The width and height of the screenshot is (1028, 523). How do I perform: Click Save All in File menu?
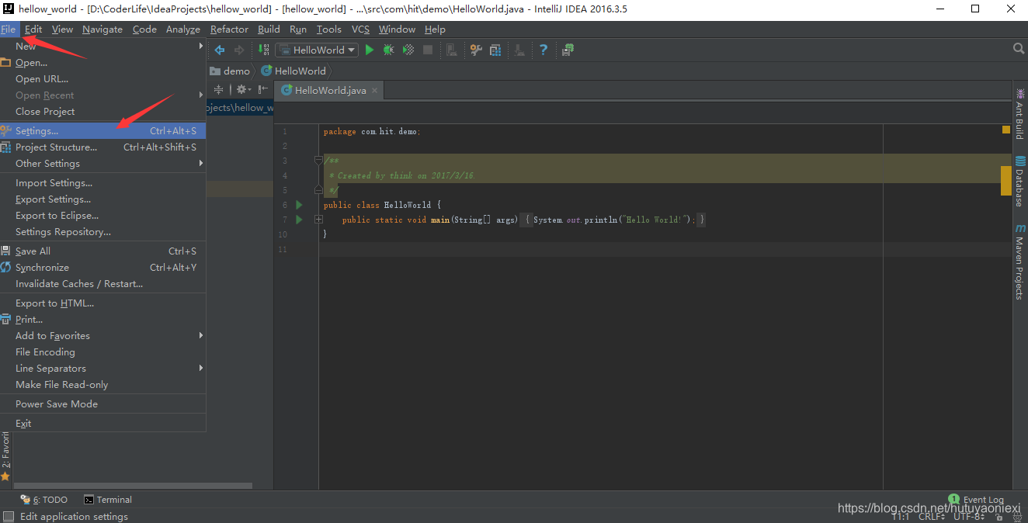point(102,251)
